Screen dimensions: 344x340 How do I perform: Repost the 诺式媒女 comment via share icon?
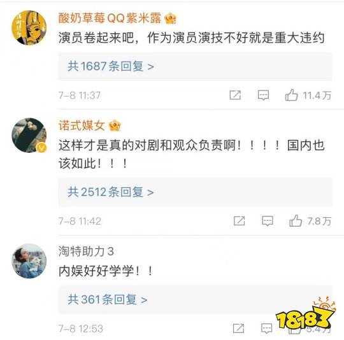[x=239, y=221]
